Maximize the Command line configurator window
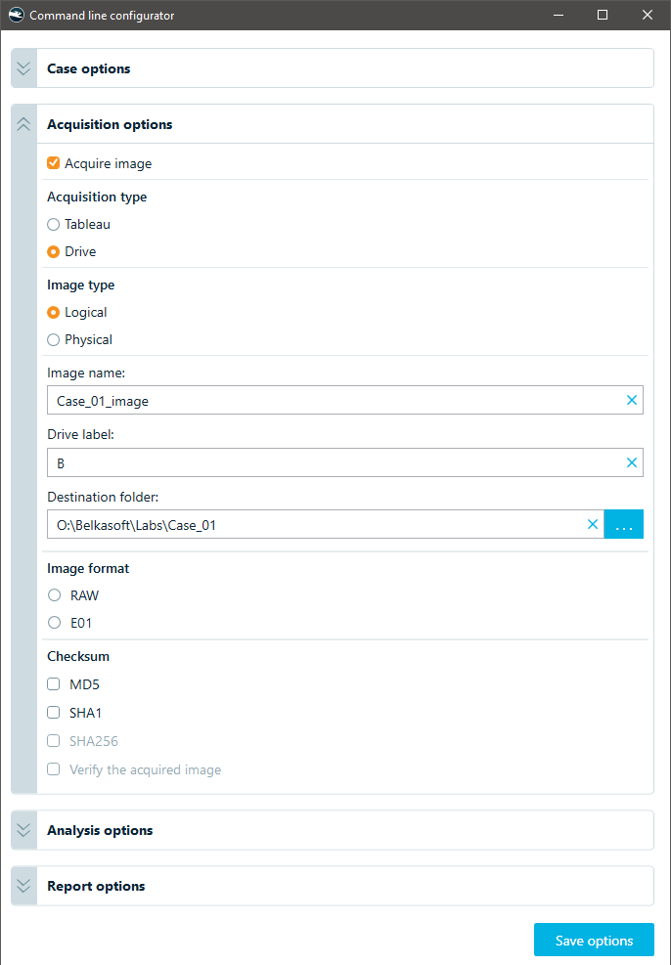 [603, 15]
